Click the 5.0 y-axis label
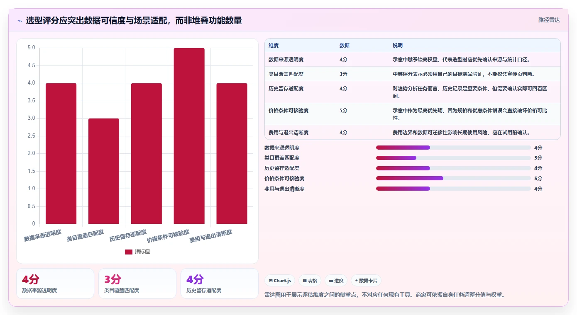 31,48
